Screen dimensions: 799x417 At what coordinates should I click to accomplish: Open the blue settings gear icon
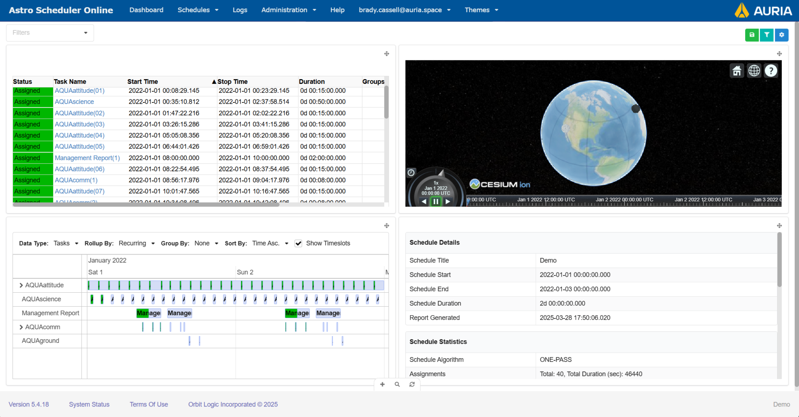click(x=781, y=35)
